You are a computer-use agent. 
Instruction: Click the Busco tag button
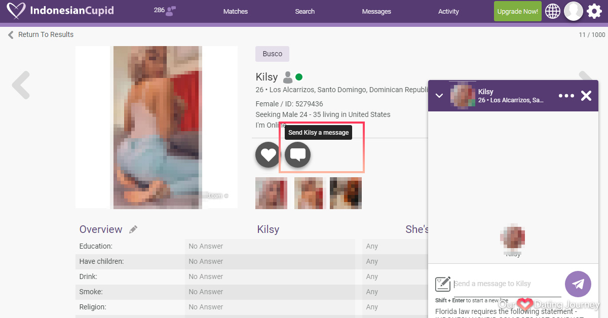[x=272, y=54]
